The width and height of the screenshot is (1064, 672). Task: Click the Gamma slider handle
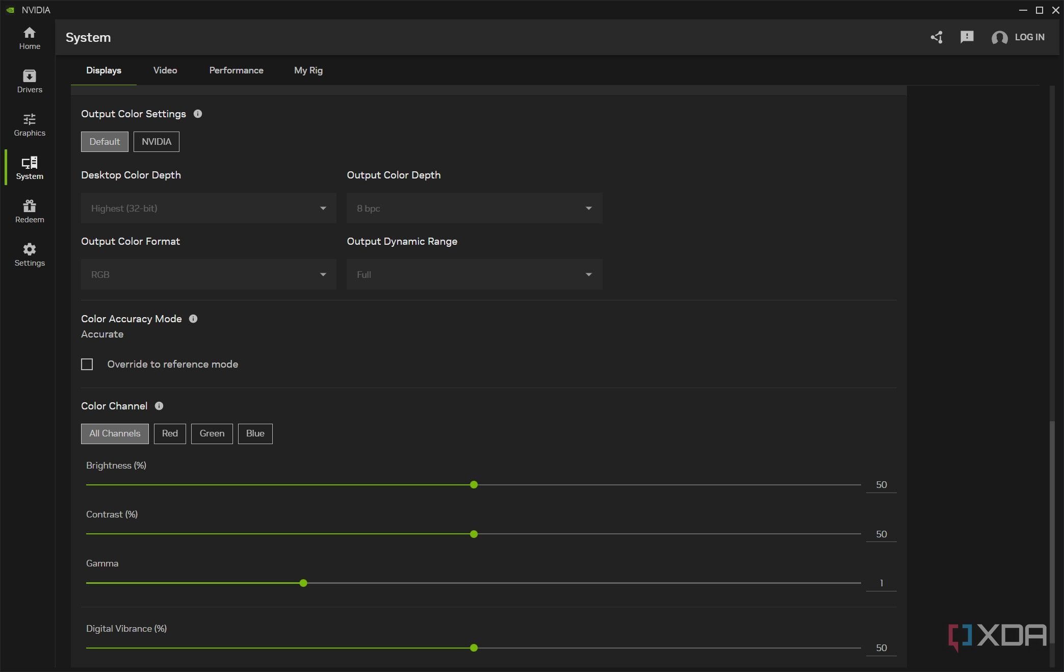[x=303, y=583]
